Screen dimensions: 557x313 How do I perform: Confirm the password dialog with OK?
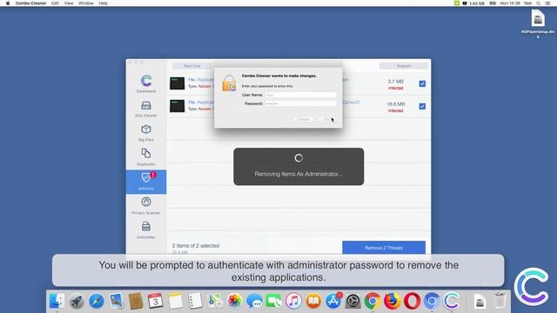325,119
